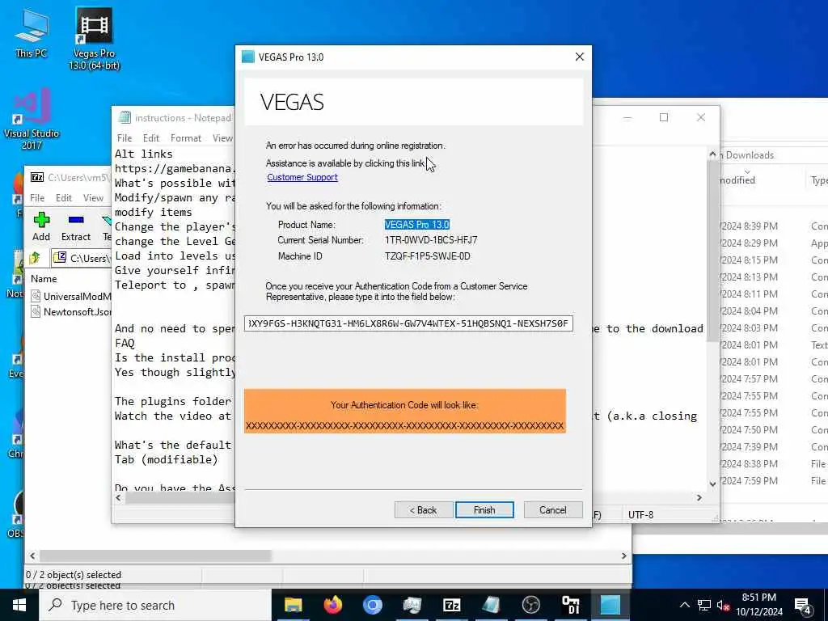Open notification center with 4 notifications

pos(804,606)
